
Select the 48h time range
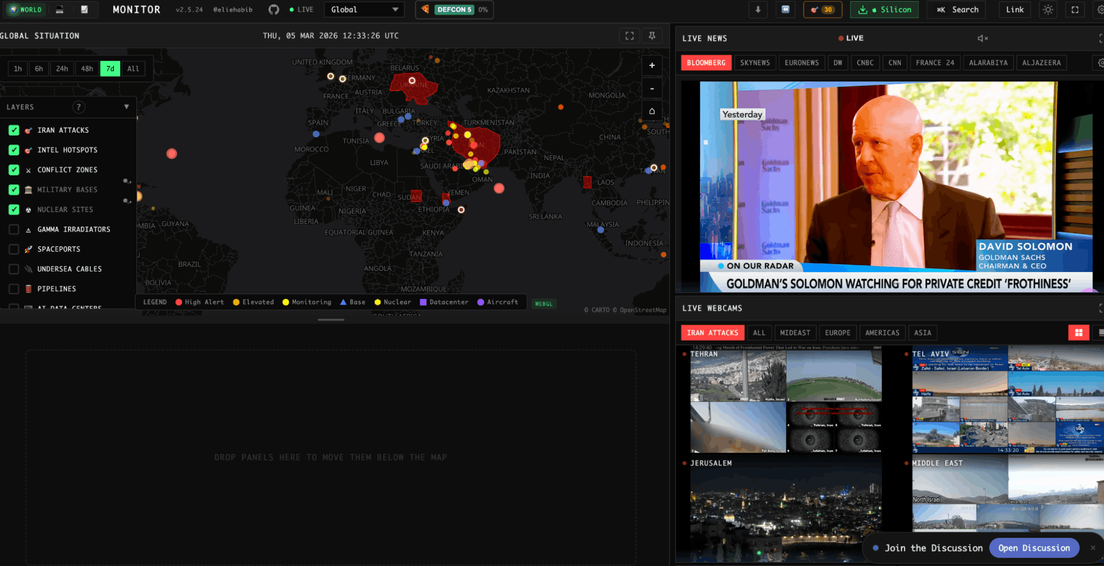(87, 69)
